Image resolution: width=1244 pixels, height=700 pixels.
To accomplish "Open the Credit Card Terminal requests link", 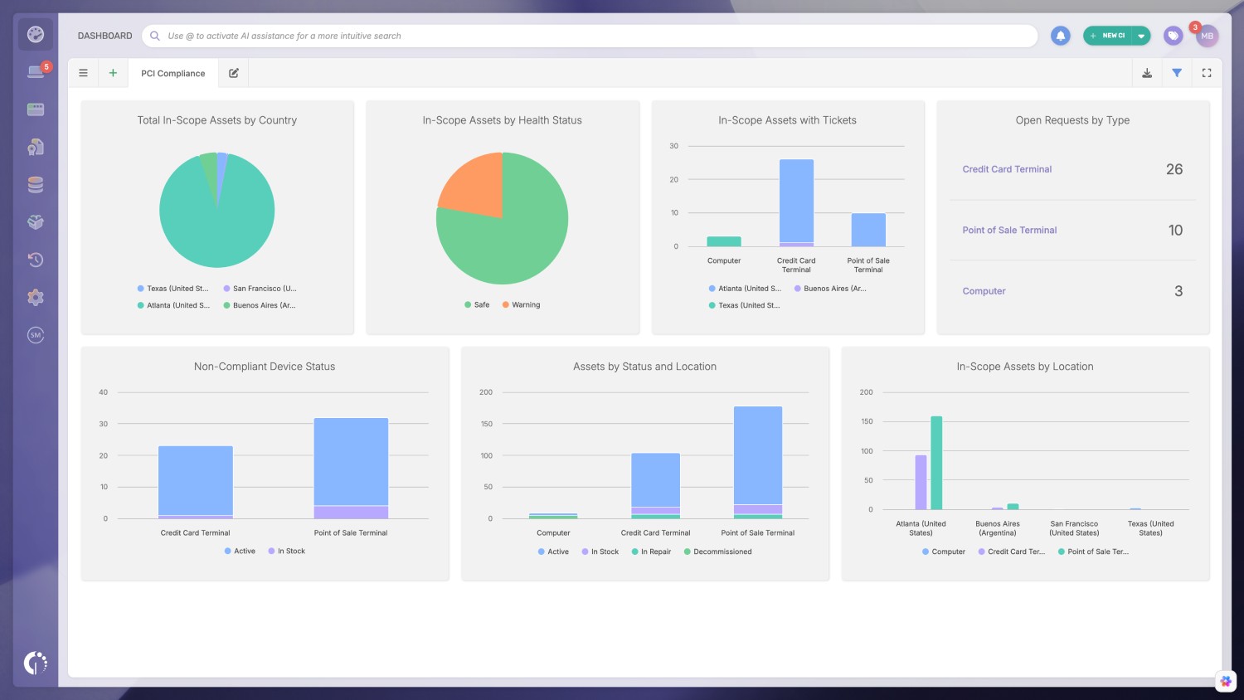I will coord(1007,169).
